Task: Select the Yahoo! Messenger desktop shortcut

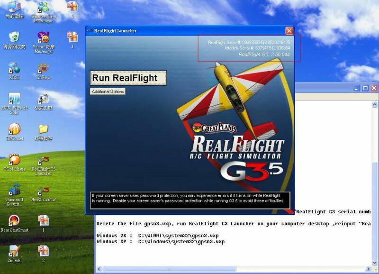Action: coord(44,42)
